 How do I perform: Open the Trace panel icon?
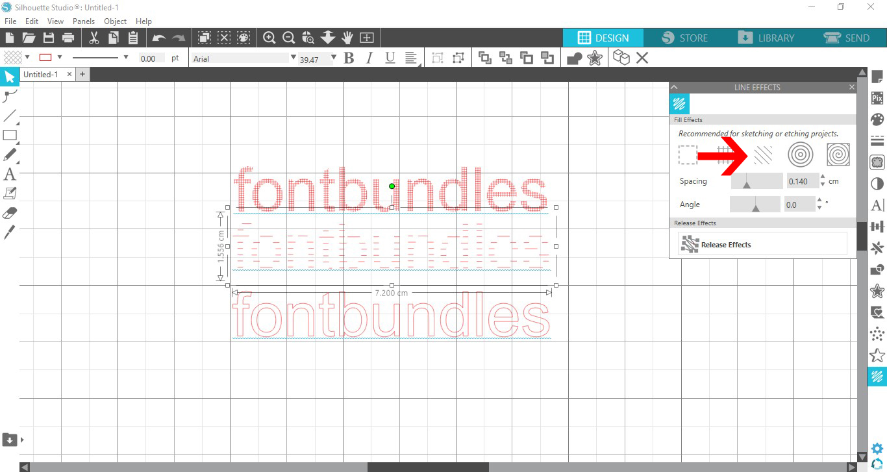click(x=877, y=162)
